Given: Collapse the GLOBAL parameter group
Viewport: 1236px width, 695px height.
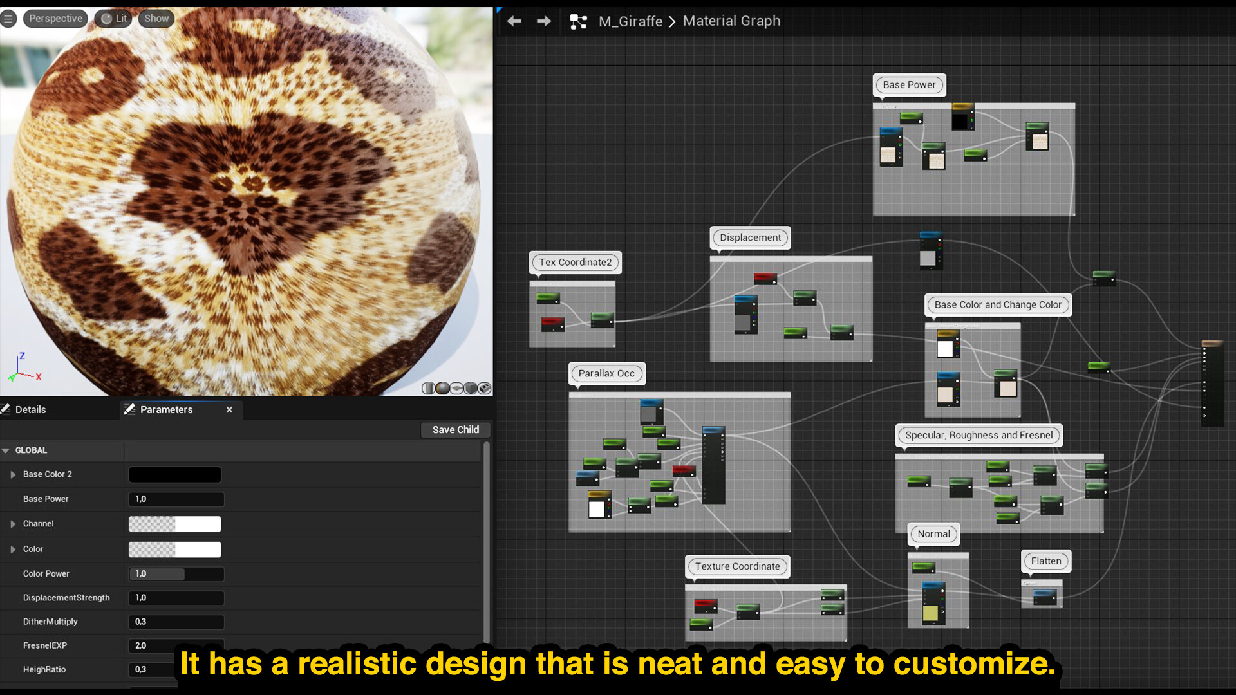Looking at the screenshot, I should click(6, 450).
